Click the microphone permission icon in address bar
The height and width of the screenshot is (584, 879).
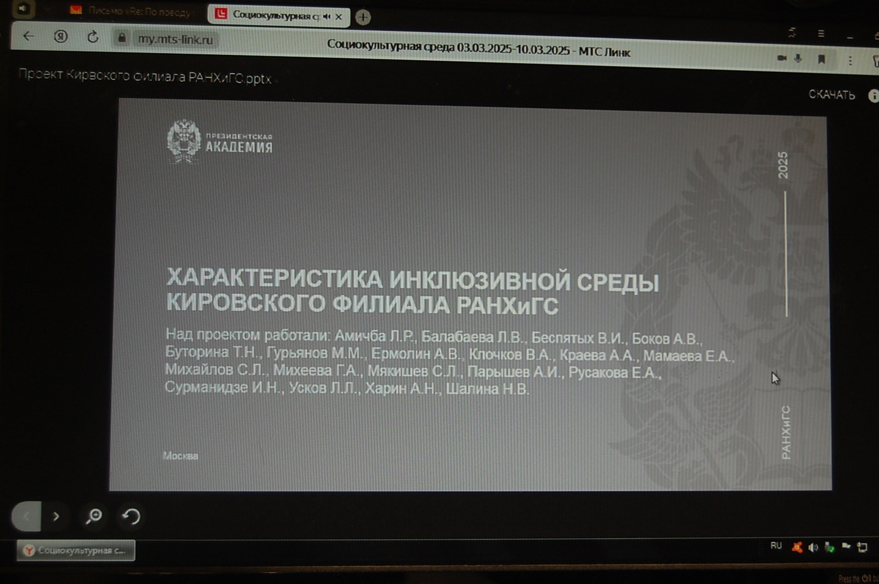coord(798,58)
